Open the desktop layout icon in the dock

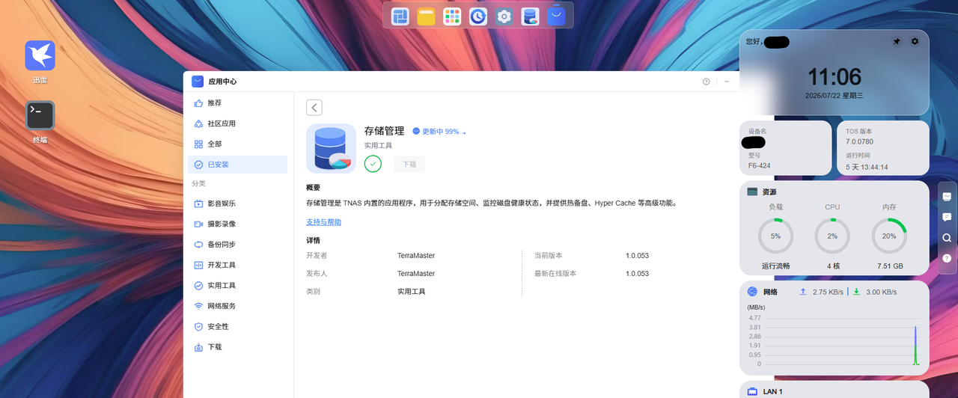click(400, 16)
